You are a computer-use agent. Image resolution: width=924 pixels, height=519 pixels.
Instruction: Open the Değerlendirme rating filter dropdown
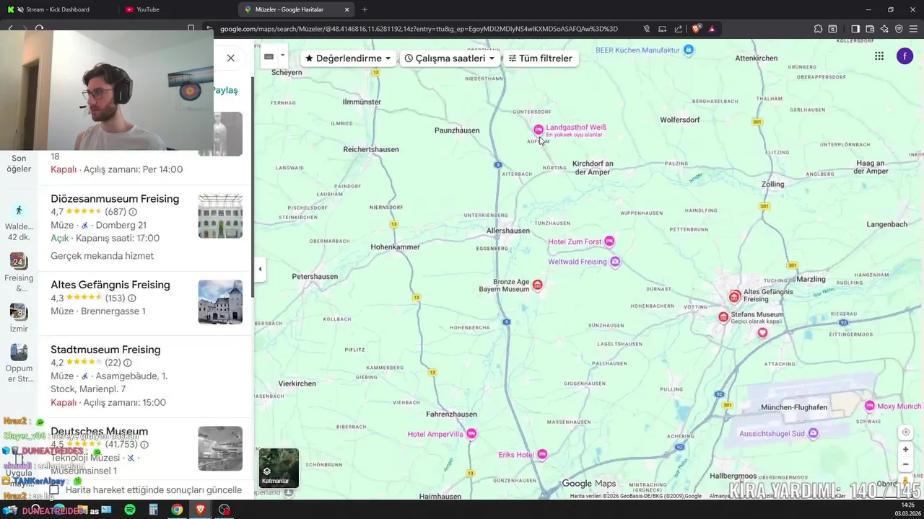[x=348, y=58]
